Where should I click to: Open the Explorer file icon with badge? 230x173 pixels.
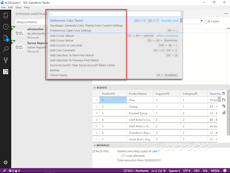coord(6,38)
